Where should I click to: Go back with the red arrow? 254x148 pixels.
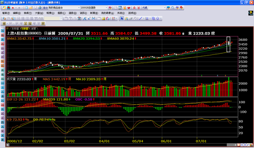pyautogui.click(x=13, y=8)
